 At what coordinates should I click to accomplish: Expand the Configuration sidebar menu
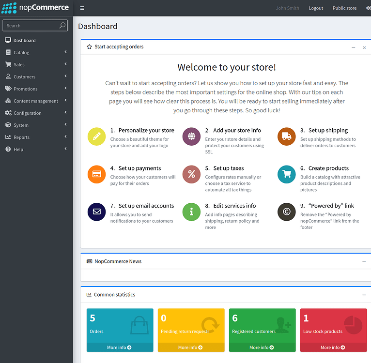[36, 113]
